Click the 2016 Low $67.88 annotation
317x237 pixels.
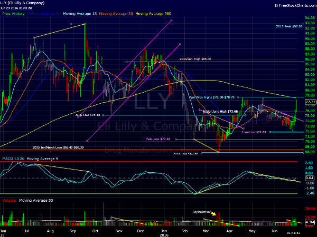tap(185, 154)
